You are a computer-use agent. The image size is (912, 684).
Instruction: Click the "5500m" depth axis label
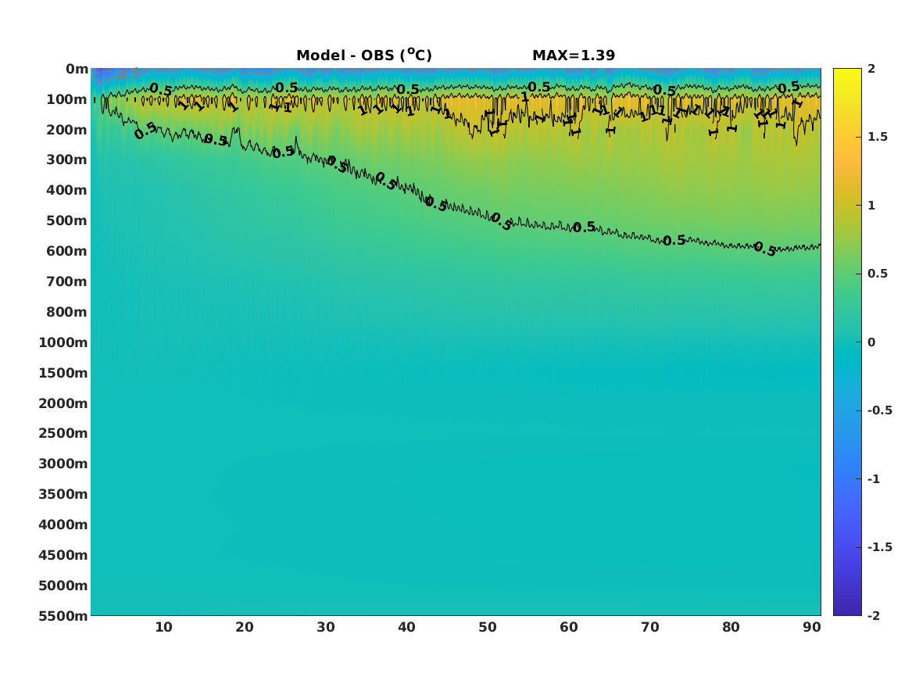click(x=63, y=616)
